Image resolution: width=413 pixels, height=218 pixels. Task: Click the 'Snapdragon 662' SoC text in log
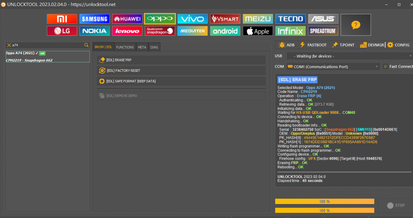tap(340, 129)
